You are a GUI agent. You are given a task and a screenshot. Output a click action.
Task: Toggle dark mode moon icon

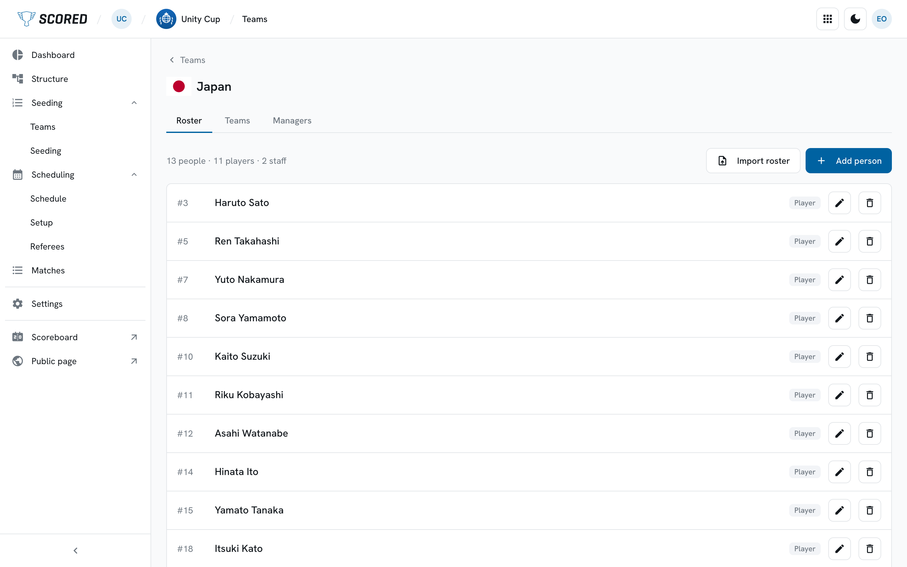click(x=855, y=19)
